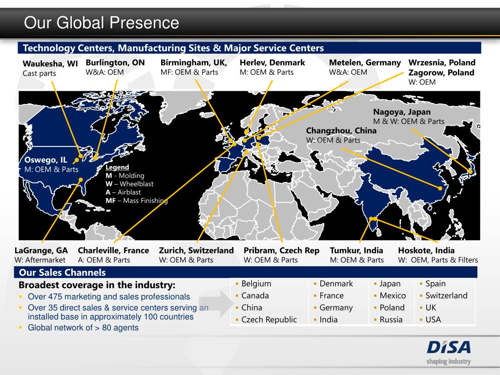Click the "A – Airblast" legend entry
The width and height of the screenshot is (500, 375).
tap(123, 192)
